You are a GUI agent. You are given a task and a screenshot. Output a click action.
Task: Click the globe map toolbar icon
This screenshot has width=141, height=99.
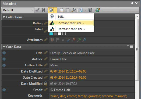pos(98,10)
